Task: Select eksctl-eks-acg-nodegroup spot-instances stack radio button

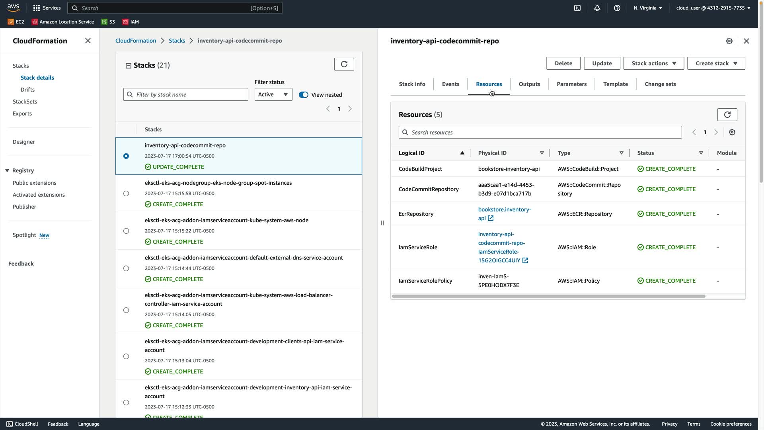Action: pyautogui.click(x=126, y=193)
